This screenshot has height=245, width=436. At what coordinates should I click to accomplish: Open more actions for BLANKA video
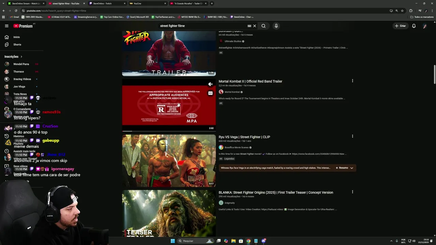point(353,192)
